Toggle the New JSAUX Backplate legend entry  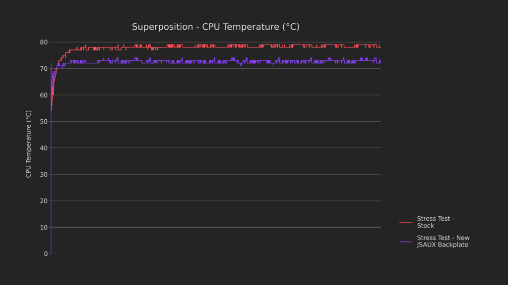443,241
